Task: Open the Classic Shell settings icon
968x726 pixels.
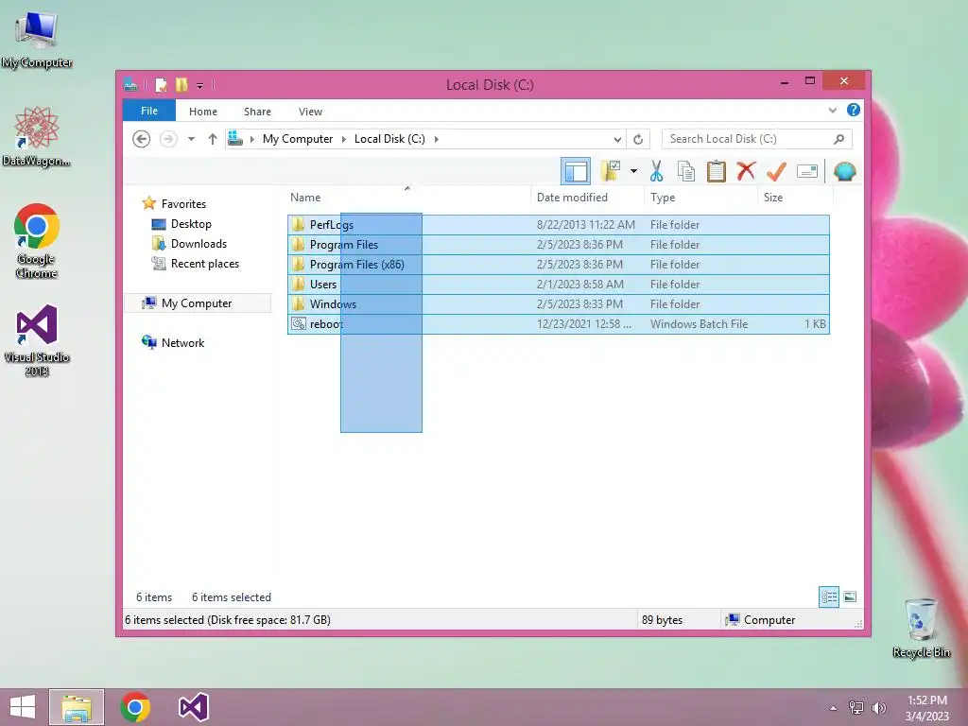Action: pyautogui.click(x=844, y=171)
